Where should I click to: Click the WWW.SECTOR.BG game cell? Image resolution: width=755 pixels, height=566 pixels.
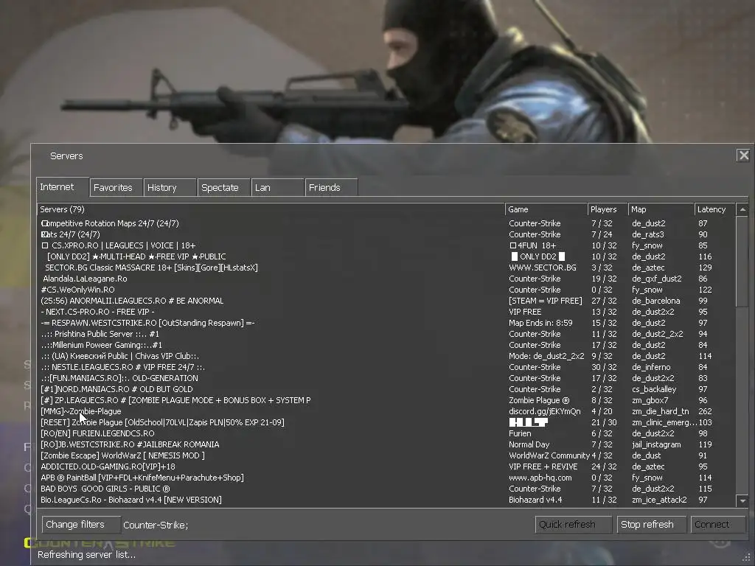pyautogui.click(x=543, y=268)
